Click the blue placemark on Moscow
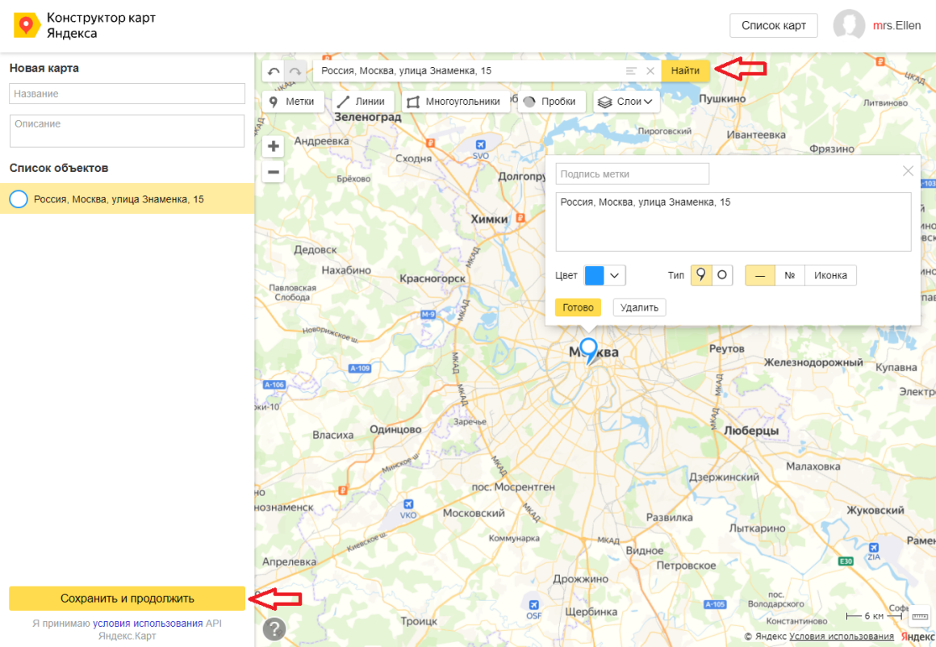This screenshot has width=936, height=647. (x=589, y=351)
